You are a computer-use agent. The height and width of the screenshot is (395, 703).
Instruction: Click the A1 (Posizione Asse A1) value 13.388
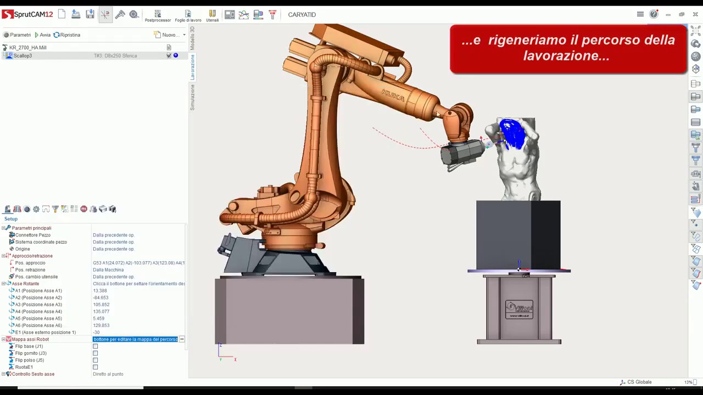tap(99, 291)
